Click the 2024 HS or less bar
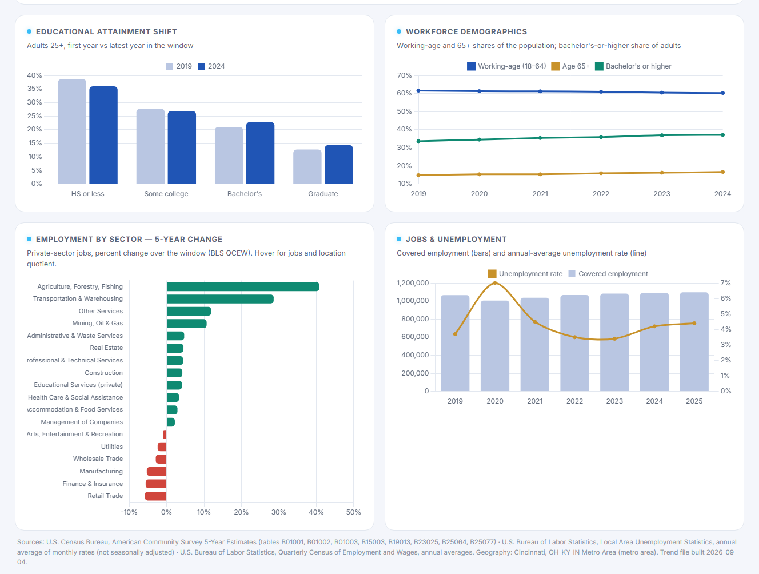759x574 pixels. [103, 135]
